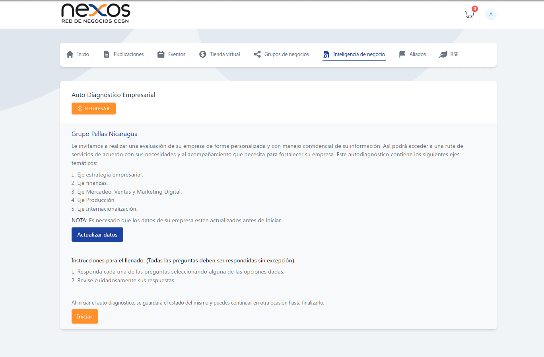The height and width of the screenshot is (357, 544).
Task: Click the share icon beside Grupos de negocios
Action: (x=257, y=54)
